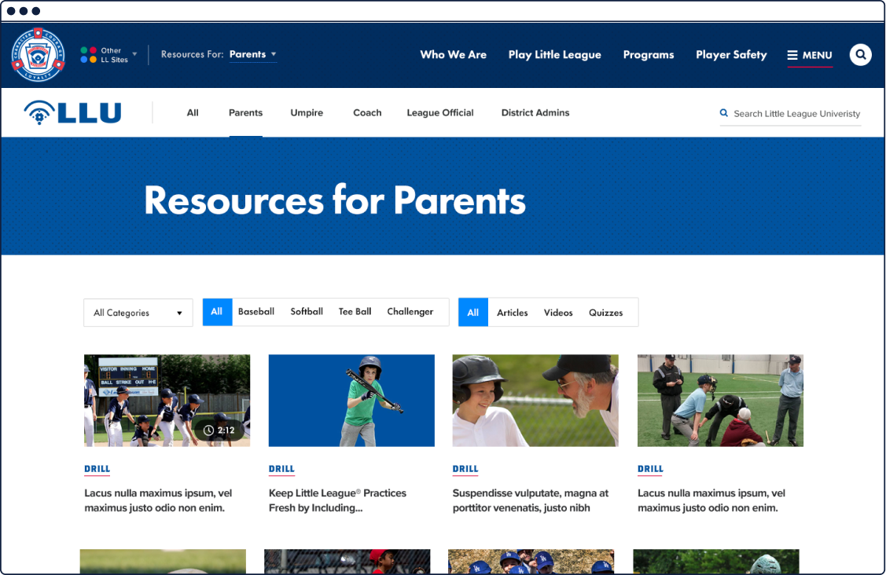Switch to the Parents tab

(245, 113)
